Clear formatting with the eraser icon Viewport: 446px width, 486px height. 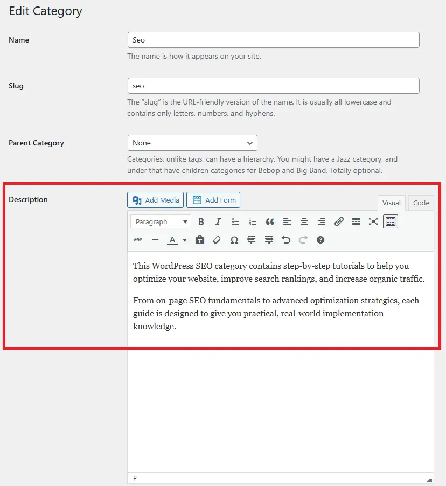(217, 240)
